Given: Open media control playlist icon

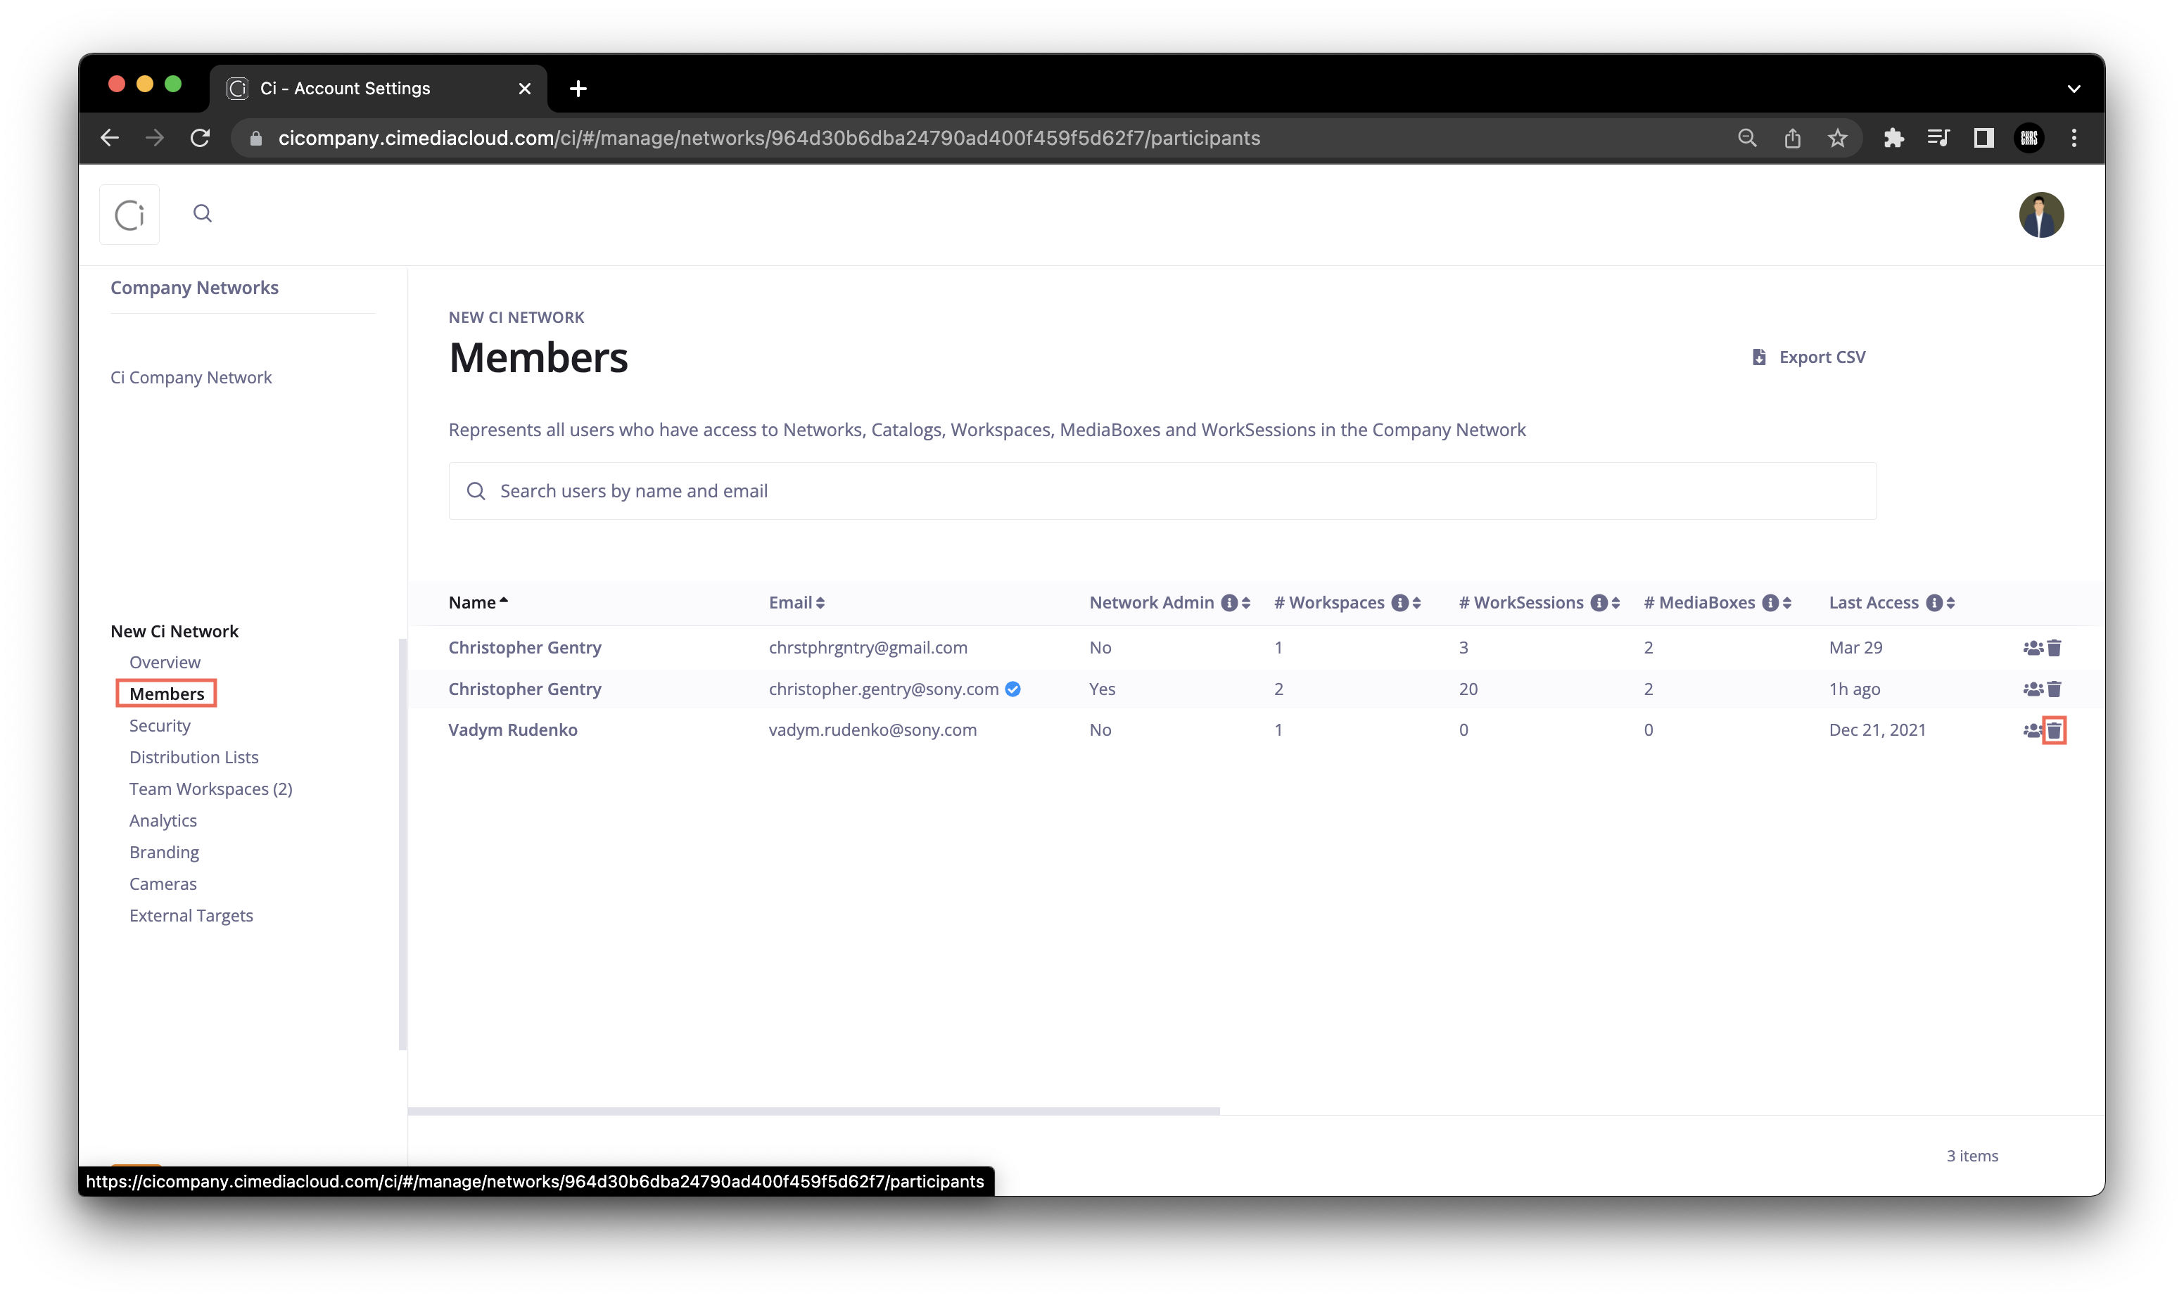Looking at the screenshot, I should [1937, 138].
